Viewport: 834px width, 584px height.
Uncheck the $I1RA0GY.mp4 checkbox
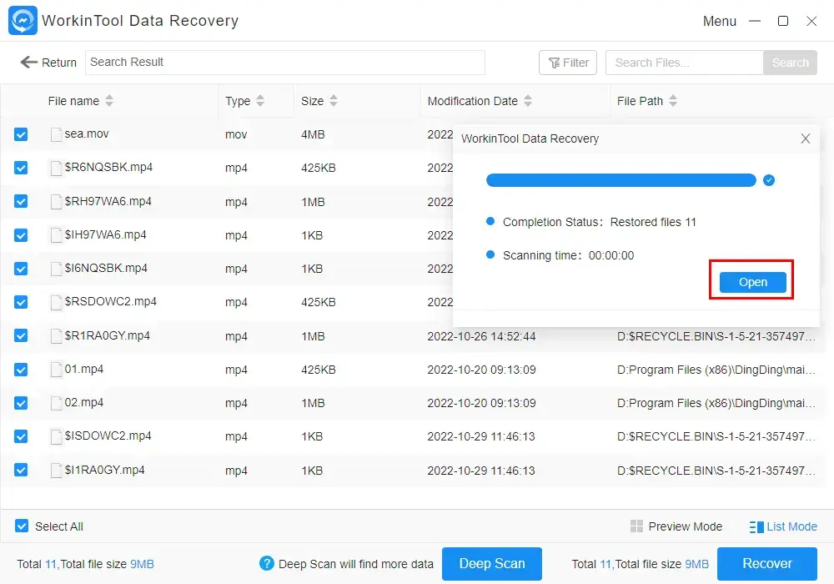[x=21, y=471]
